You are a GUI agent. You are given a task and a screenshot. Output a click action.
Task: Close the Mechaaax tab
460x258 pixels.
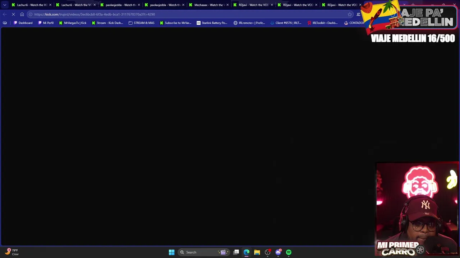click(227, 5)
